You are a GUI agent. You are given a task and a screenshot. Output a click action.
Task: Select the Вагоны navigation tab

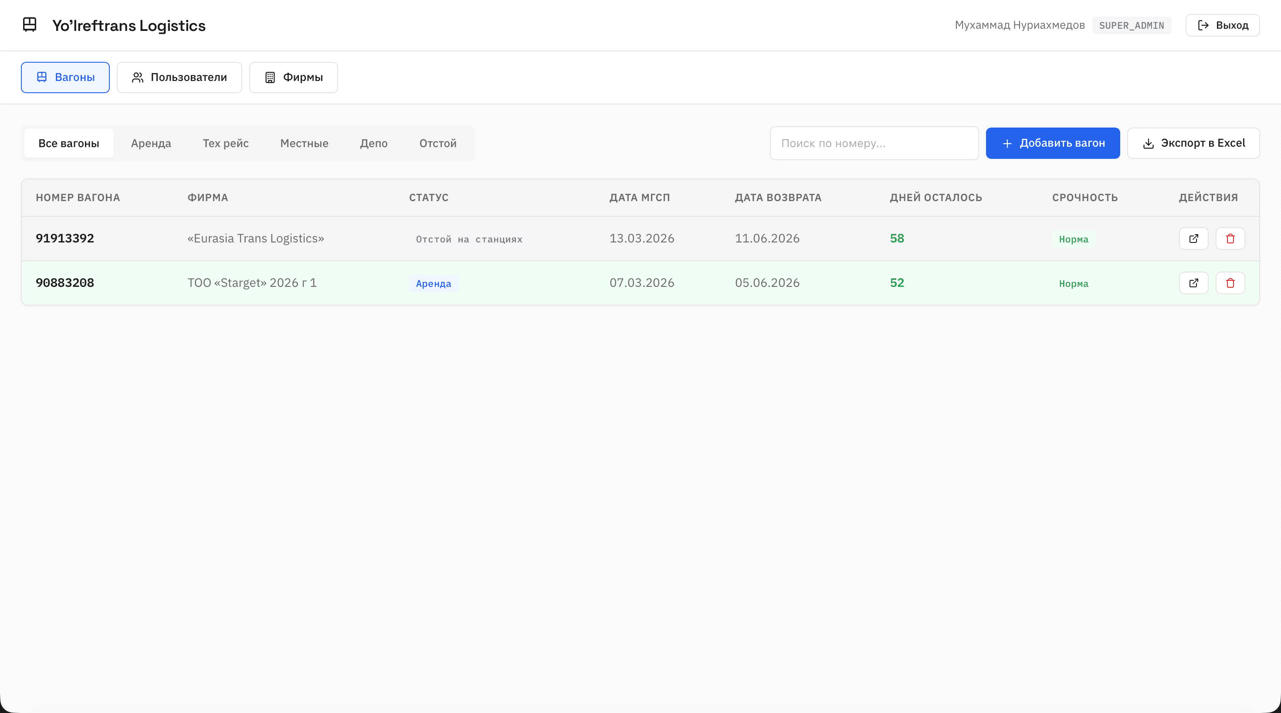[65, 77]
